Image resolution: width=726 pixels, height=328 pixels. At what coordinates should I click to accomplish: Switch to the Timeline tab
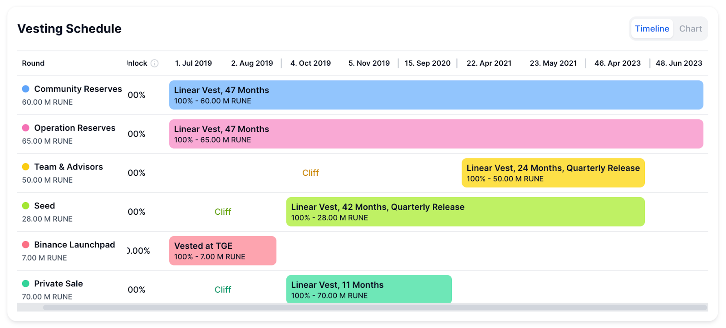tap(652, 29)
